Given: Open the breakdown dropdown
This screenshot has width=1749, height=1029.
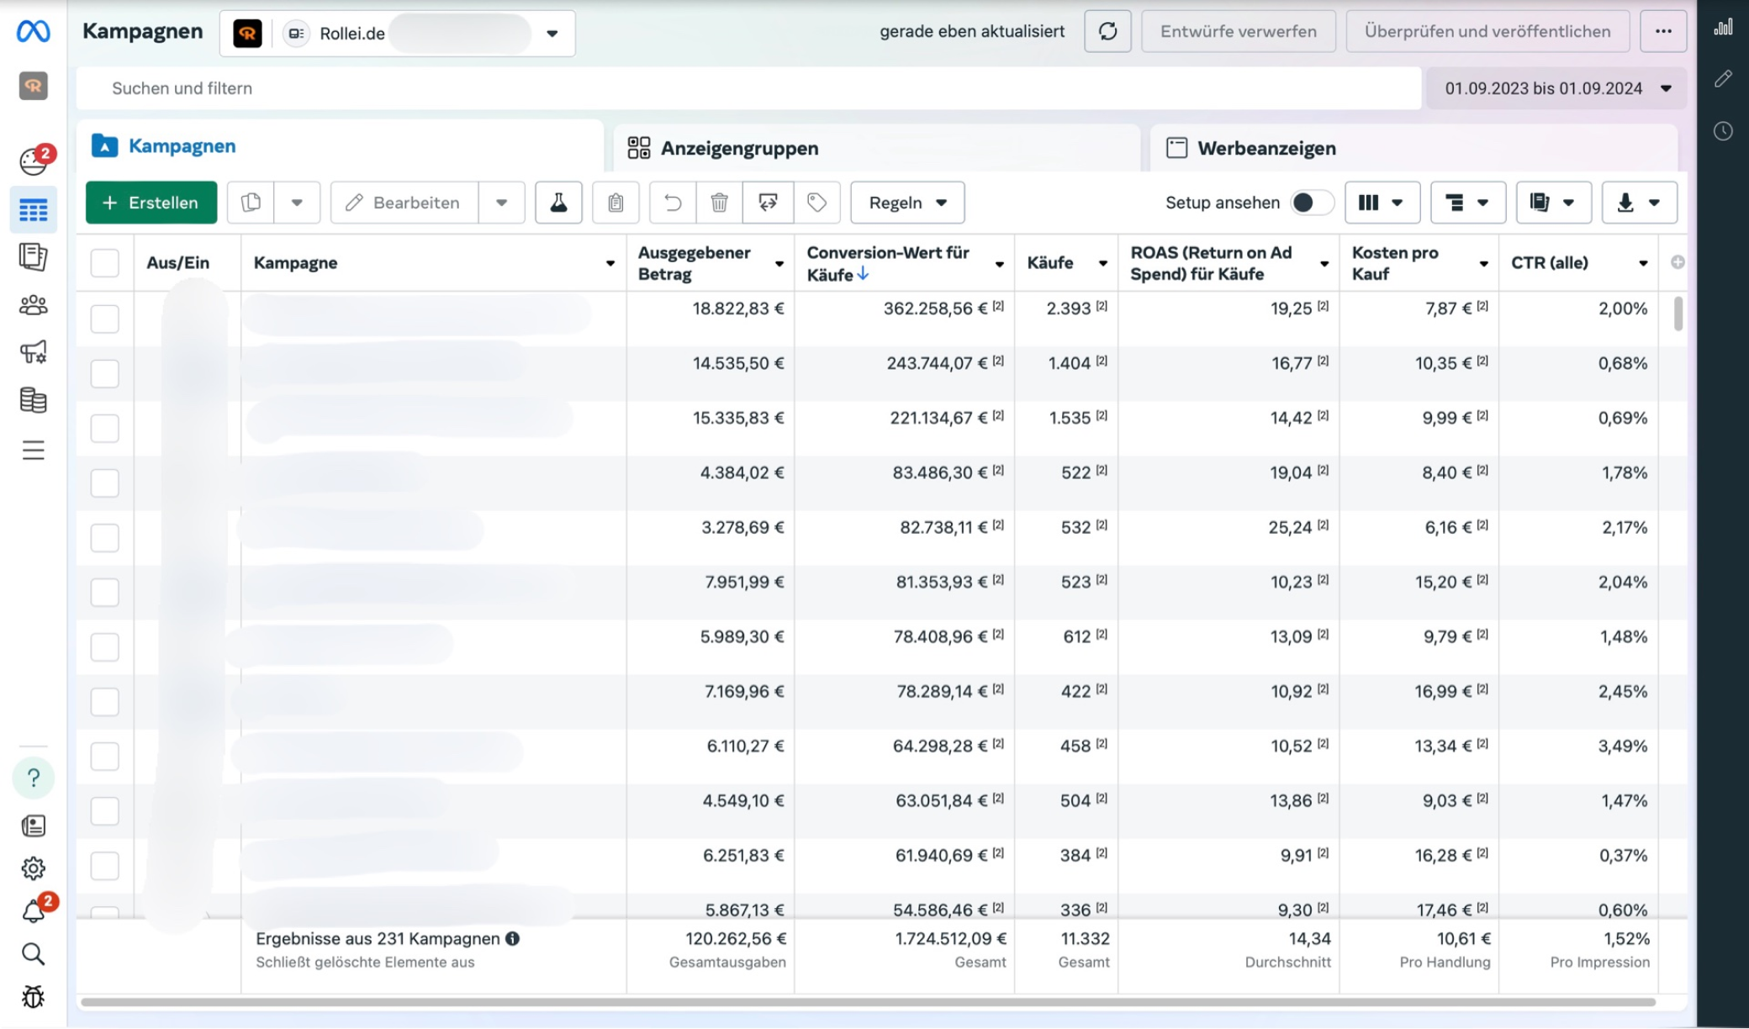Looking at the screenshot, I should pyautogui.click(x=1467, y=203).
